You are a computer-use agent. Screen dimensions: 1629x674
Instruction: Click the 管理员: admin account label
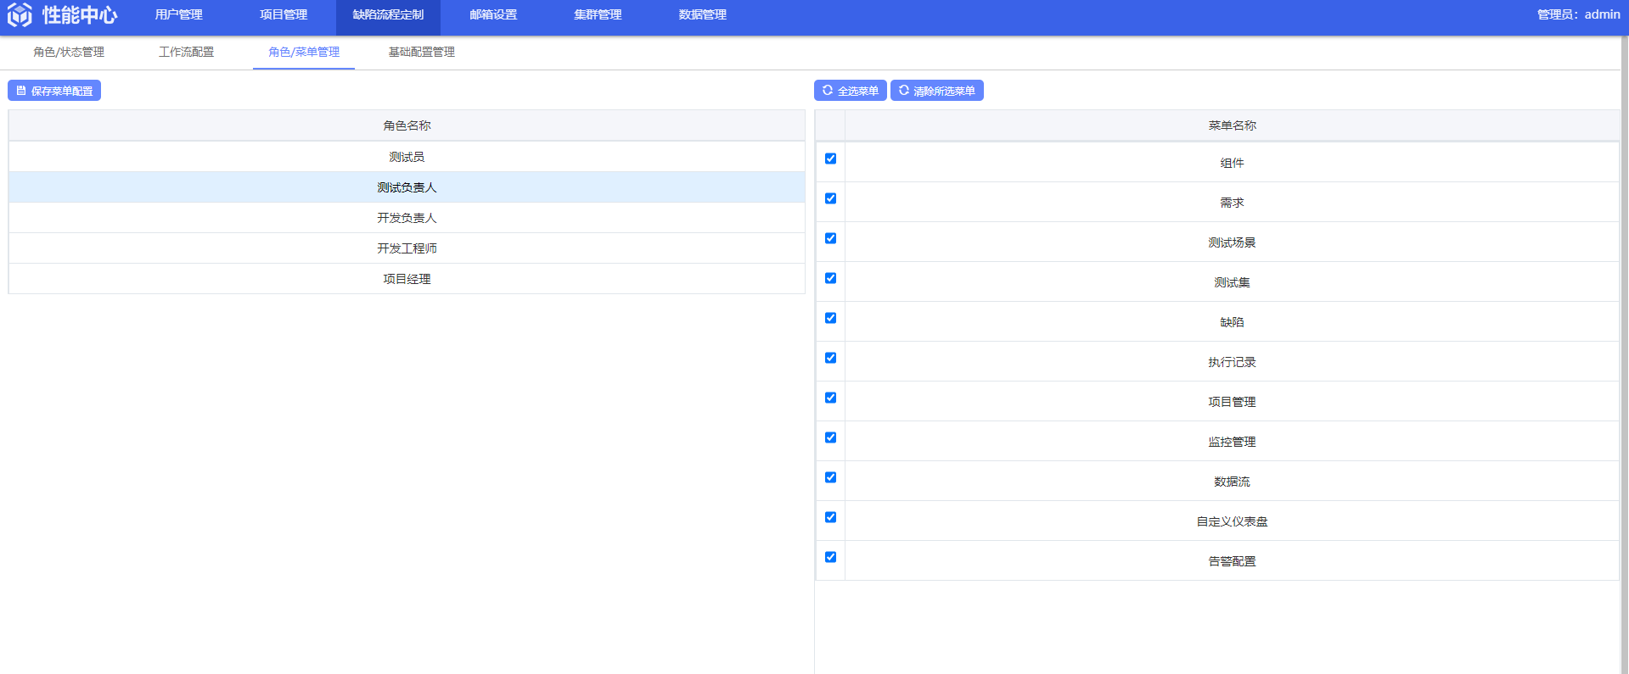[1578, 15]
